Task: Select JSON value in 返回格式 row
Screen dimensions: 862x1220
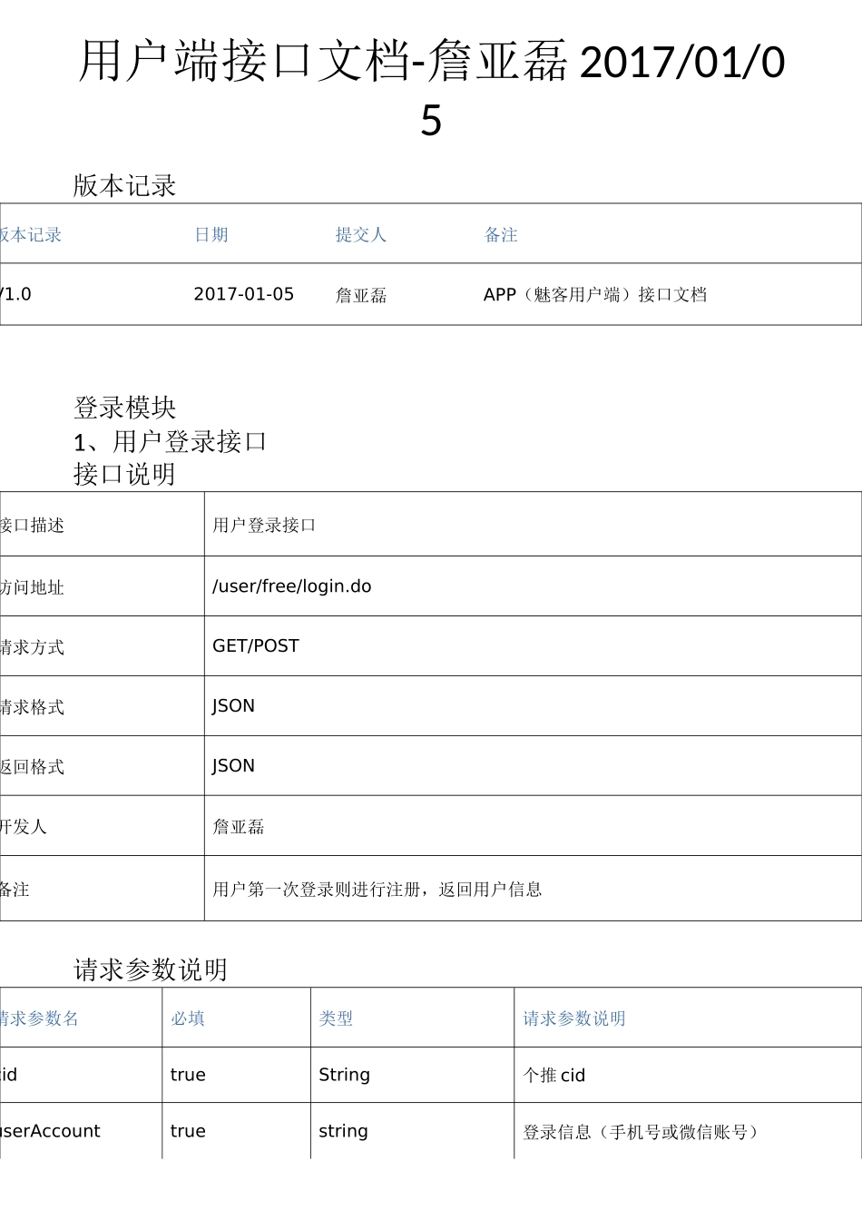Action: pos(233,766)
